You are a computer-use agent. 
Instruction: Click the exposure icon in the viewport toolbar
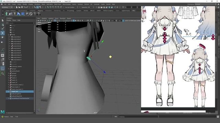pos(109,20)
